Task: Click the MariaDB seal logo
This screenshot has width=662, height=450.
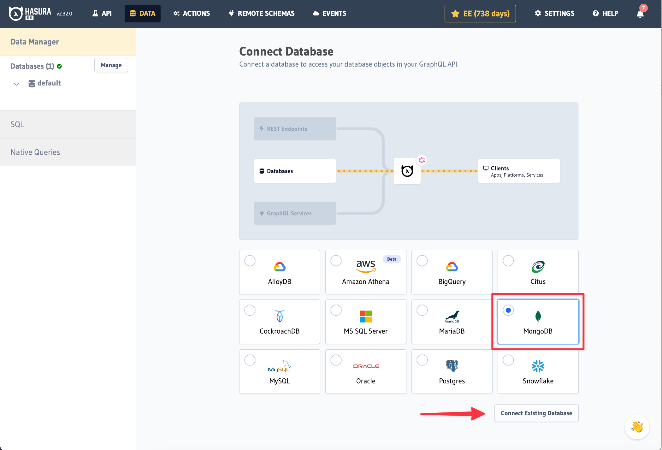Action: tap(452, 317)
